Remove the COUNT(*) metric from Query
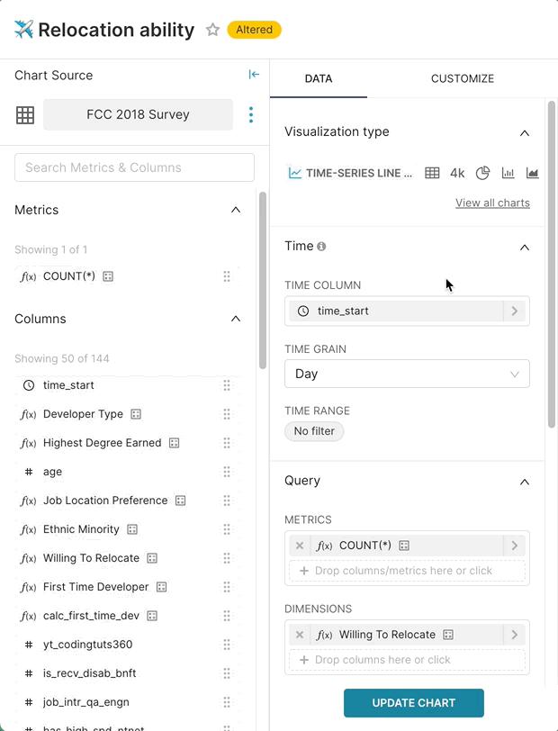Image resolution: width=558 pixels, height=731 pixels. tap(300, 546)
